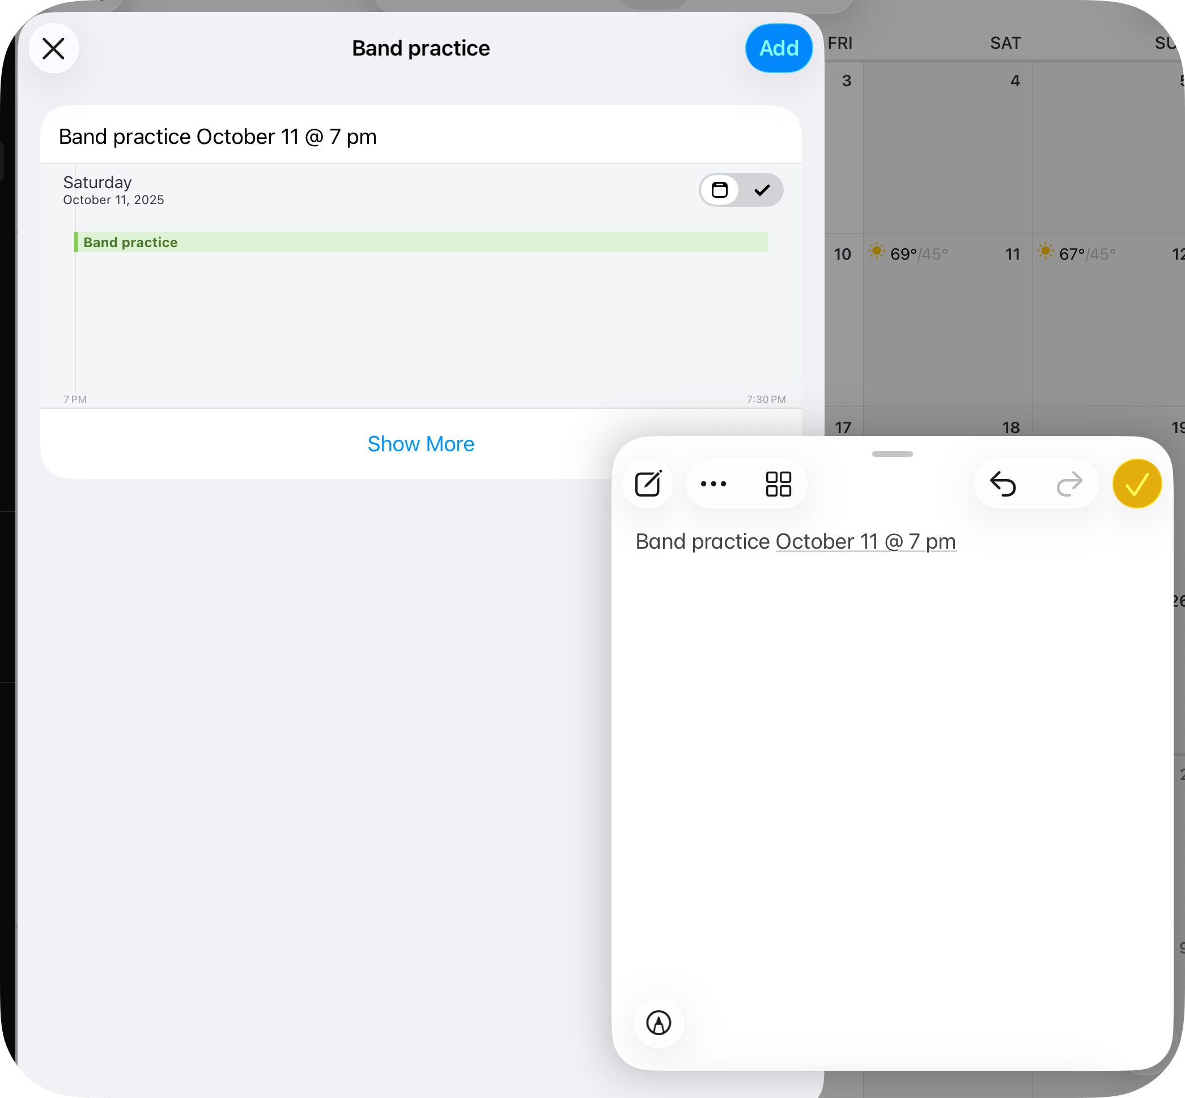The image size is (1185, 1098).
Task: Expand options with Show More
Action: click(420, 444)
